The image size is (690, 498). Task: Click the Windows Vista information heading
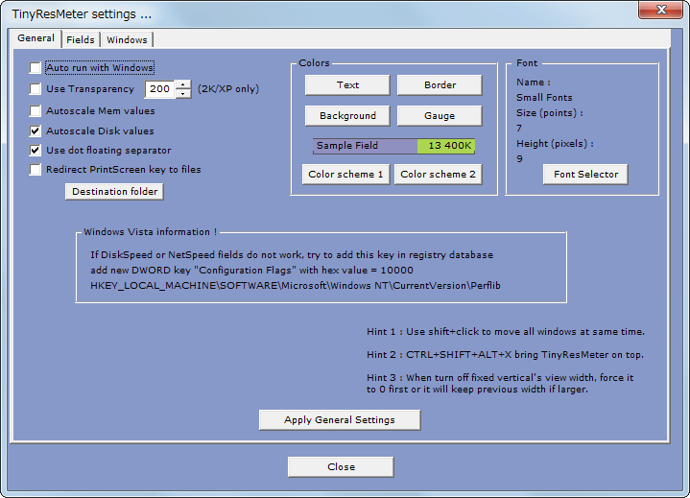(x=150, y=232)
